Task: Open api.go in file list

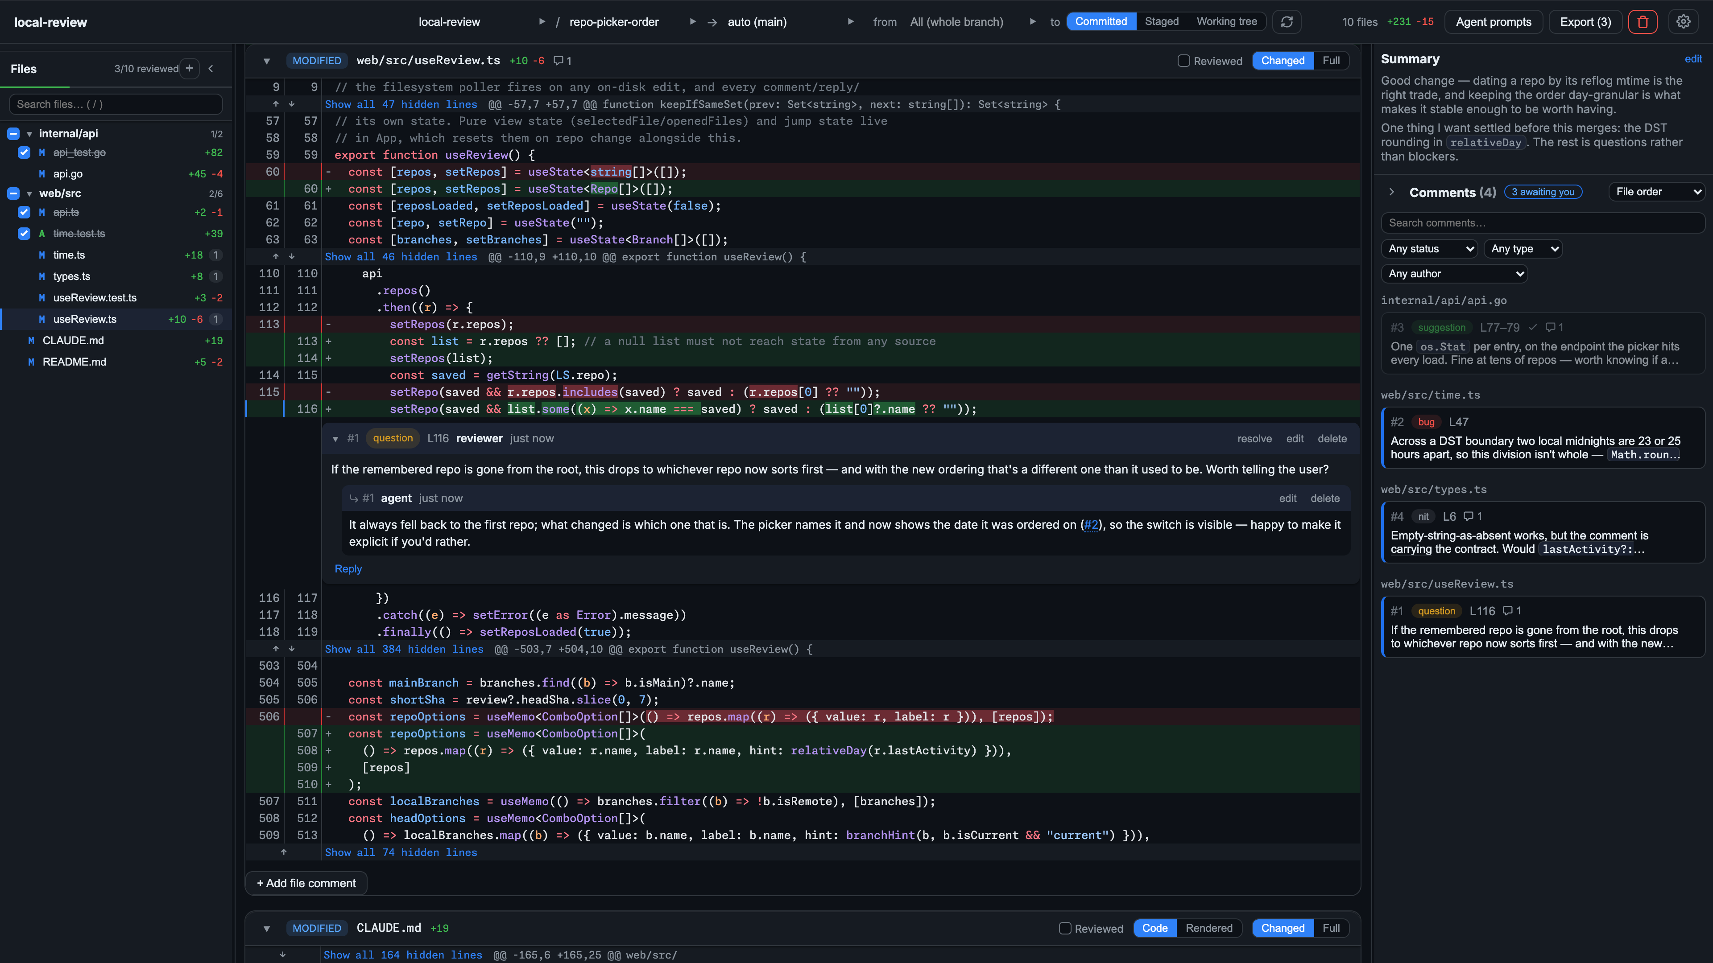Action: click(x=68, y=174)
